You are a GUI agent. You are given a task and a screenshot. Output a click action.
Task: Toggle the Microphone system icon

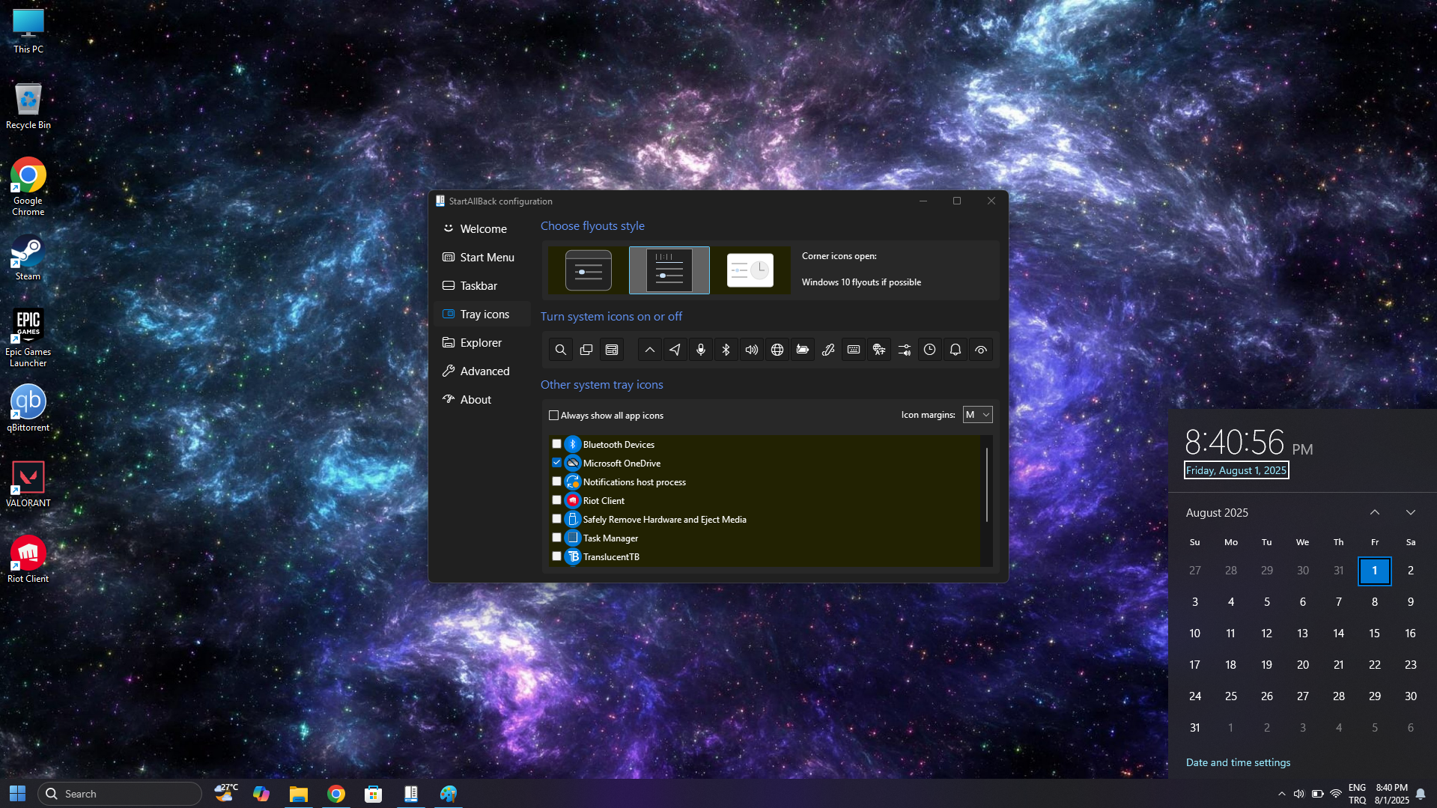tap(701, 350)
